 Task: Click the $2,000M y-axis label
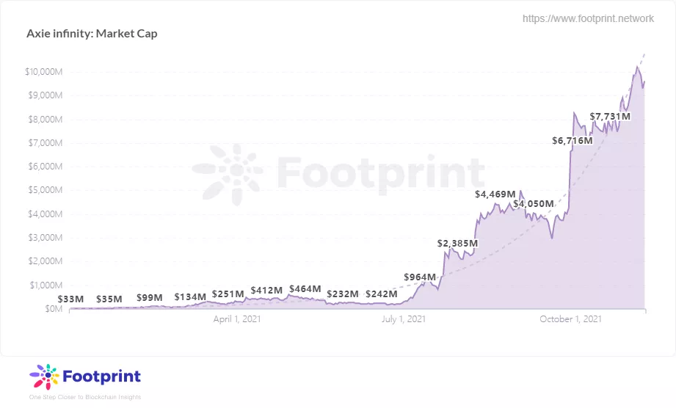click(x=46, y=261)
